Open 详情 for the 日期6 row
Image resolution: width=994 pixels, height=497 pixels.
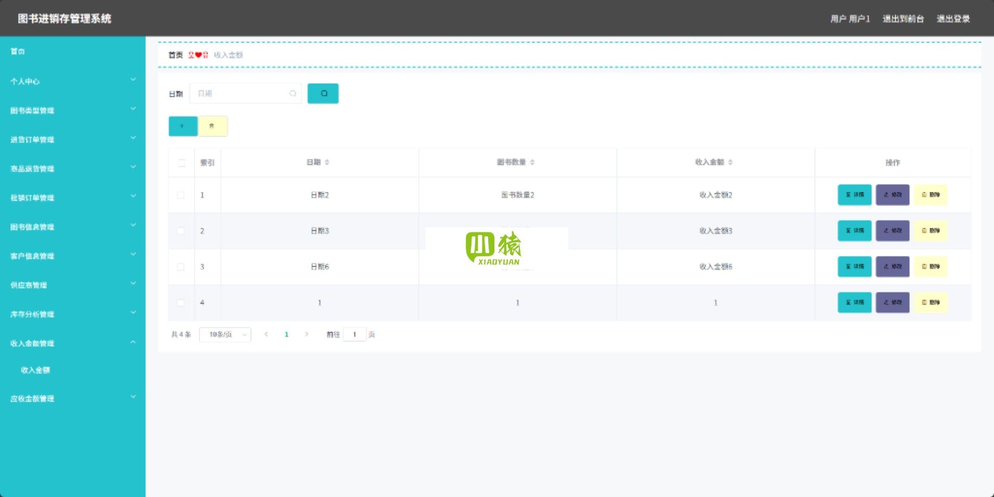(855, 267)
